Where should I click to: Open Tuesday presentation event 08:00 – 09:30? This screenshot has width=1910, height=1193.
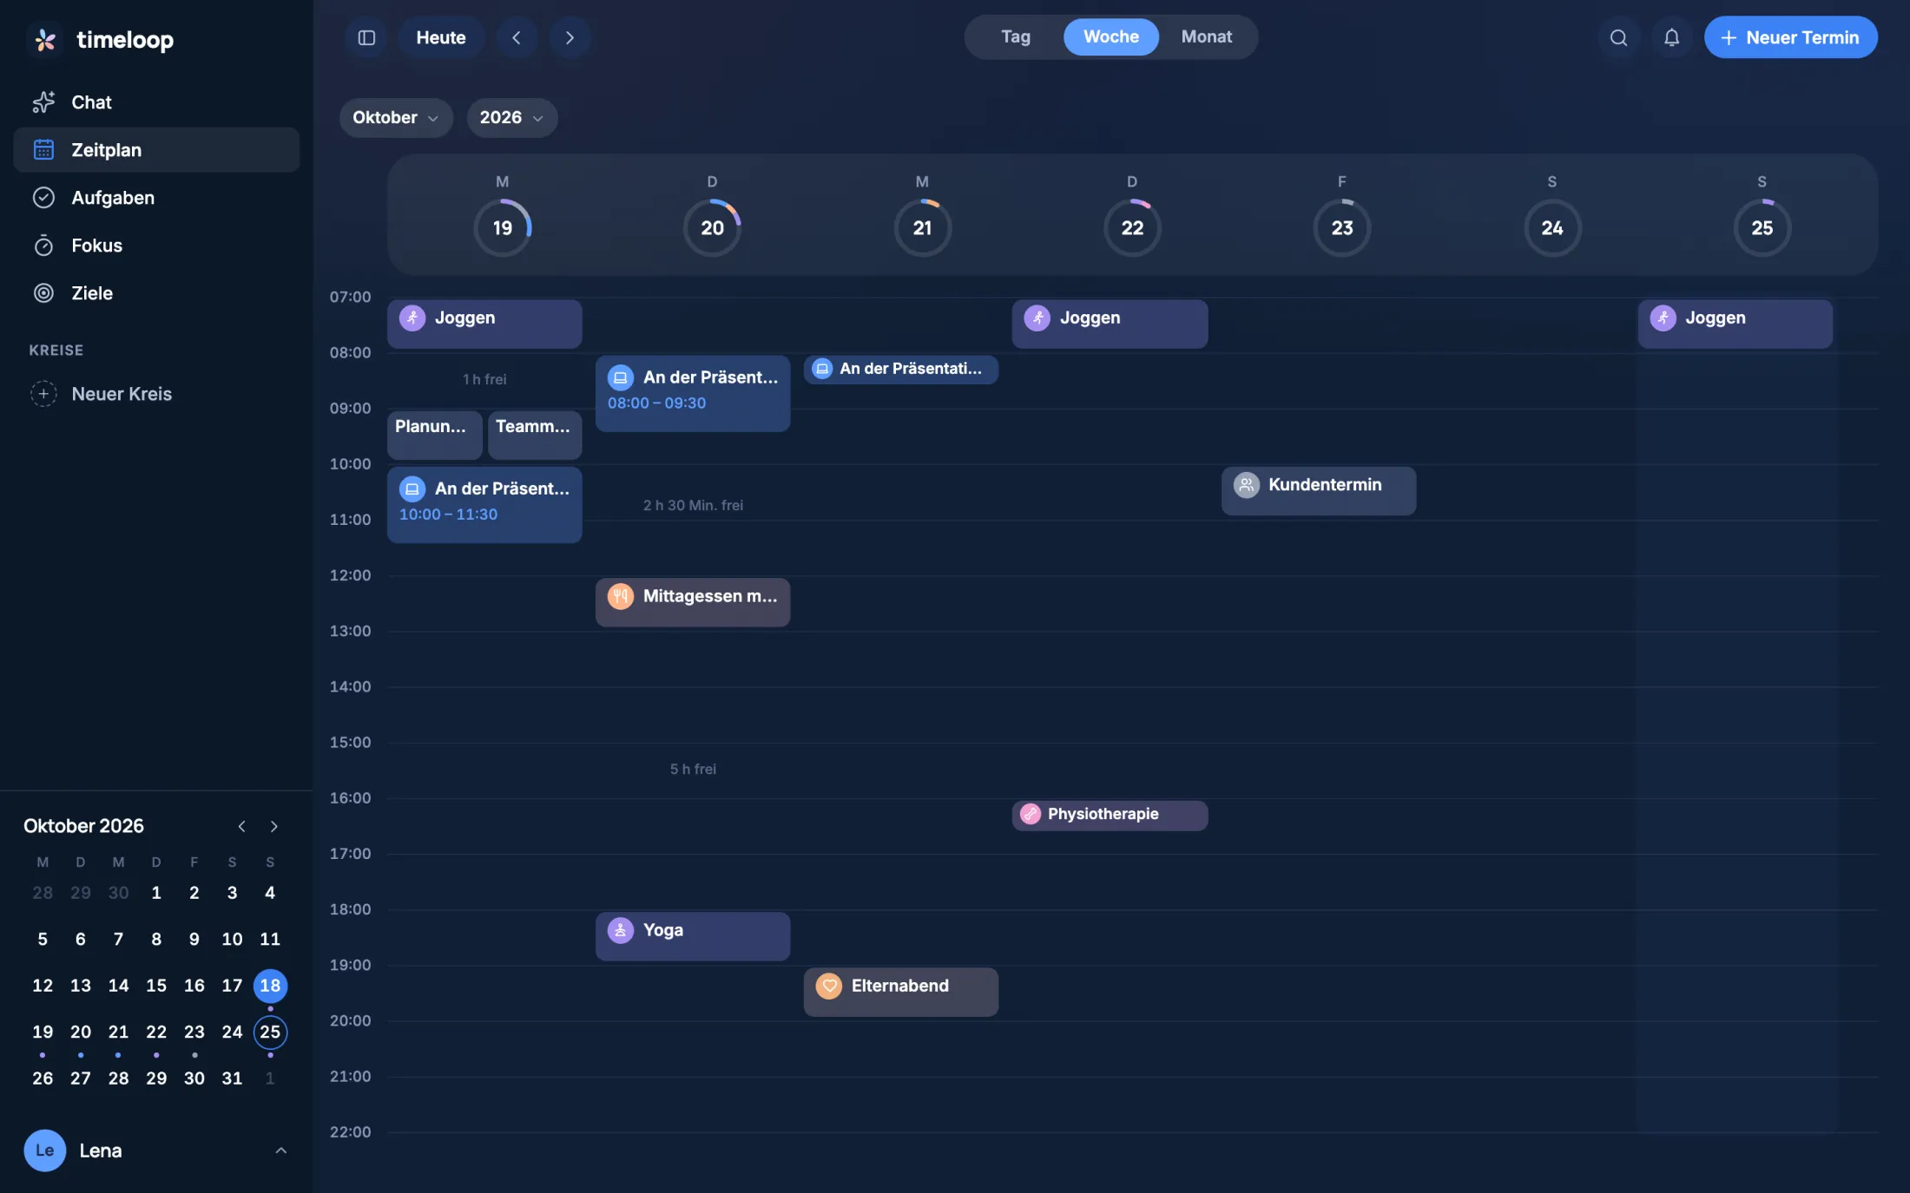tap(693, 393)
